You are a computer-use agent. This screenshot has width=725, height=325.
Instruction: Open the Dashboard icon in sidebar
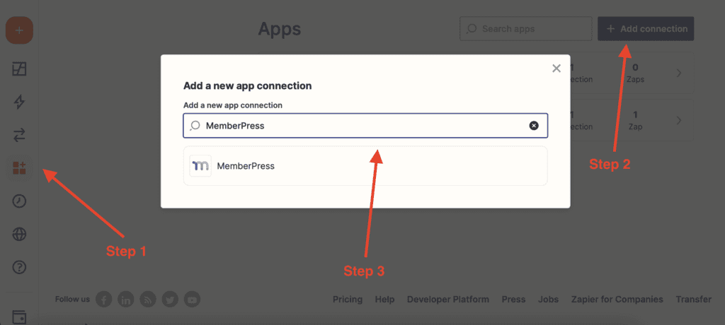pyautogui.click(x=19, y=69)
